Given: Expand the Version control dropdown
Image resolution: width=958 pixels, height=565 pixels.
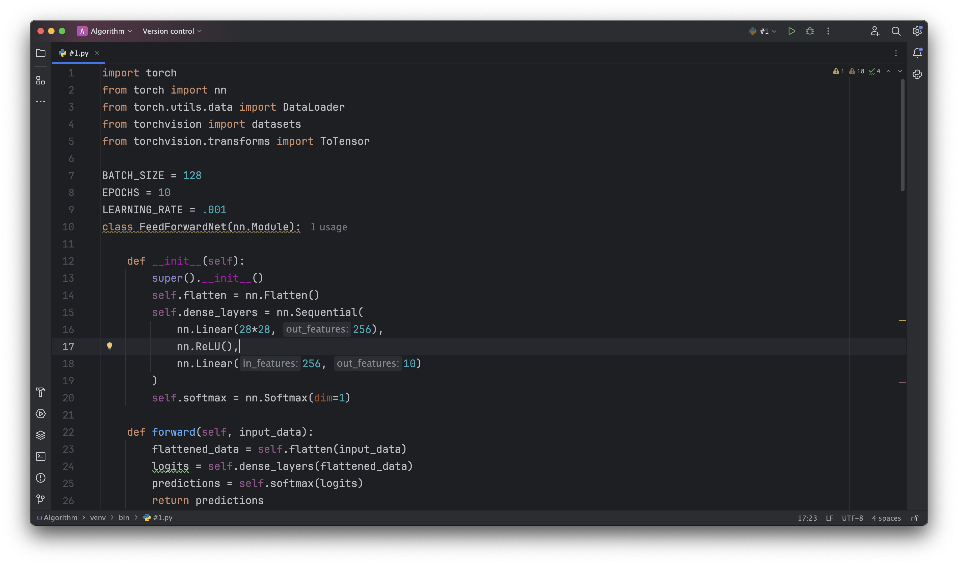Looking at the screenshot, I should click(172, 31).
